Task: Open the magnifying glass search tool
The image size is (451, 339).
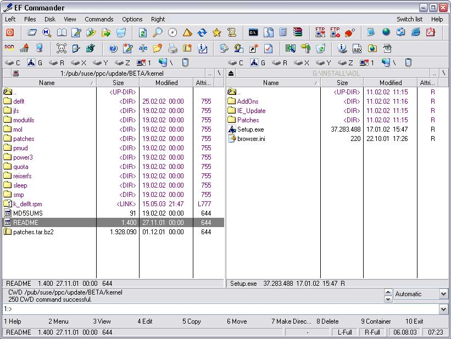Action: click(x=158, y=32)
